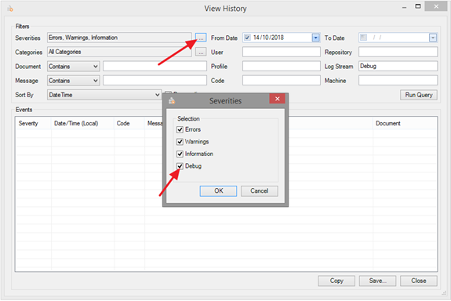This screenshot has height=301, width=451.
Task: Click the Save... button
Action: (x=377, y=281)
